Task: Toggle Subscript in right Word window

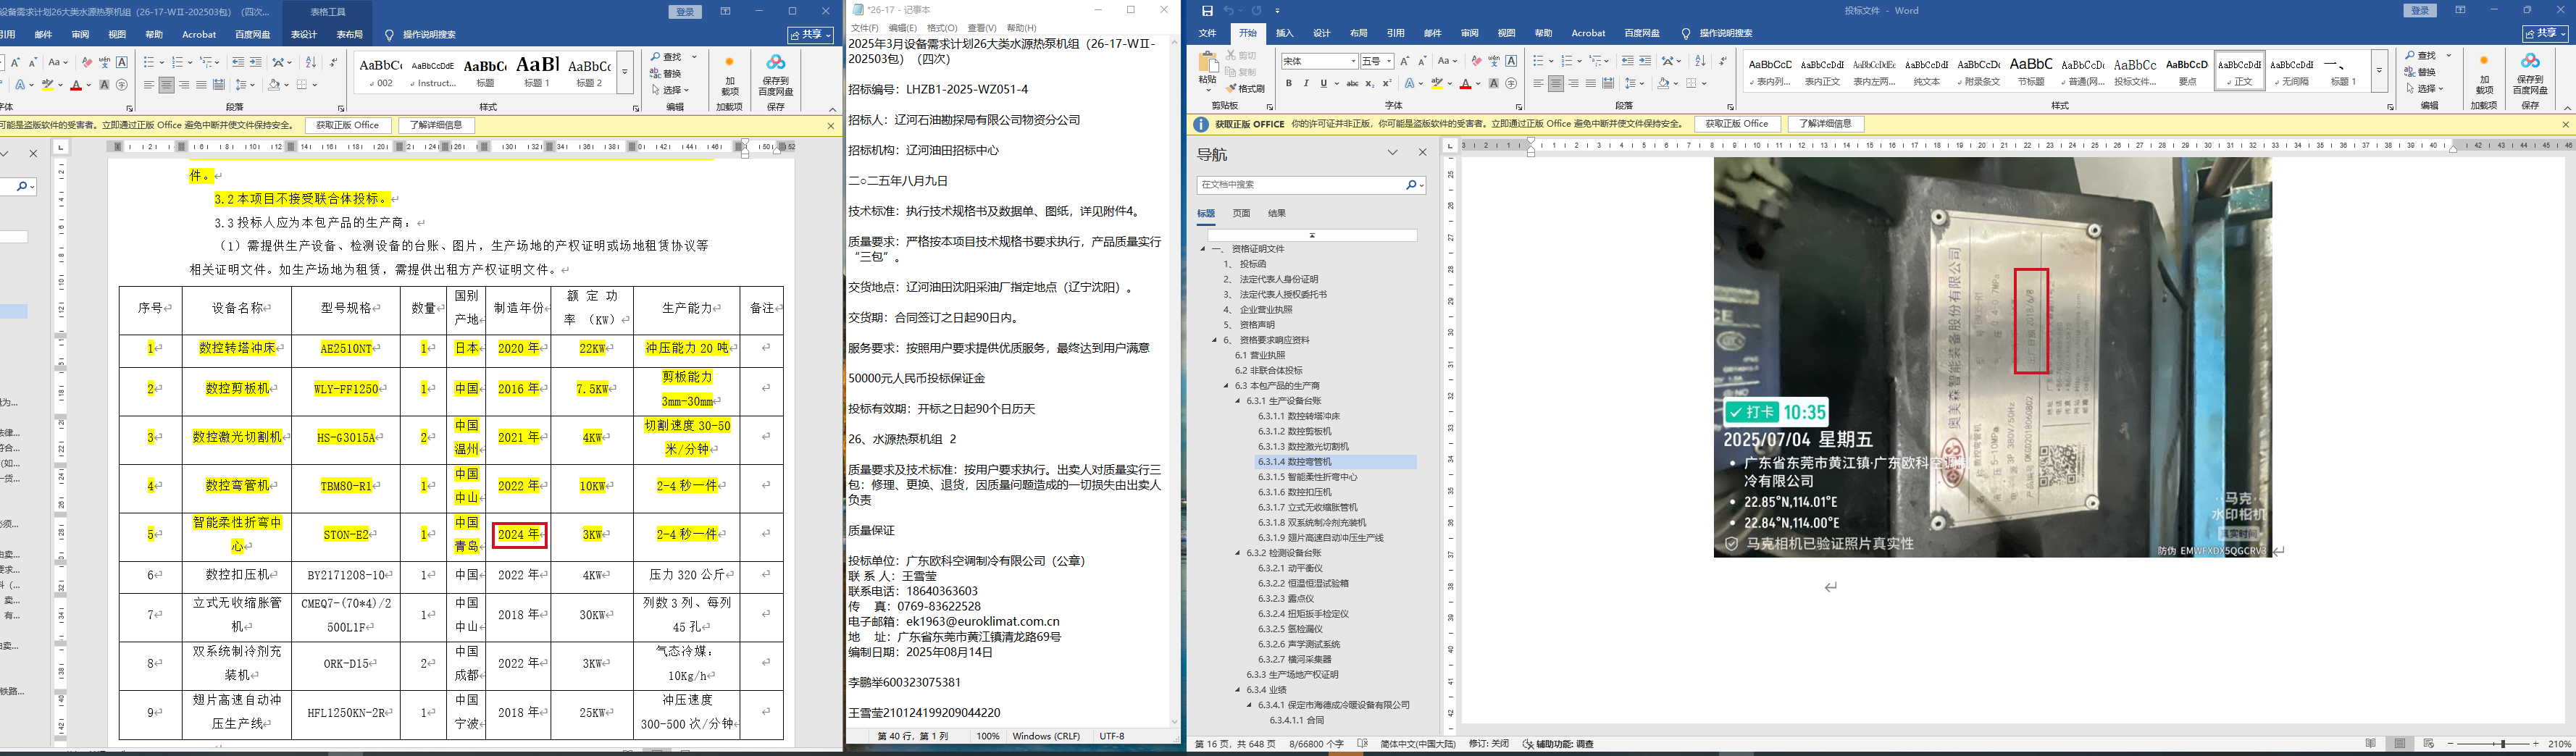Action: click(x=1369, y=84)
